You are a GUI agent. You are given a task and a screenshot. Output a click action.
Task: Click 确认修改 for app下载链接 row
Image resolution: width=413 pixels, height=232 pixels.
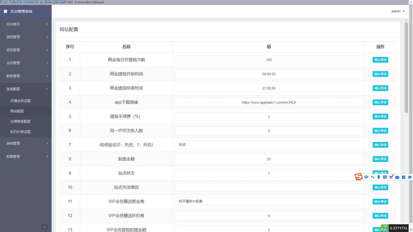(x=380, y=102)
